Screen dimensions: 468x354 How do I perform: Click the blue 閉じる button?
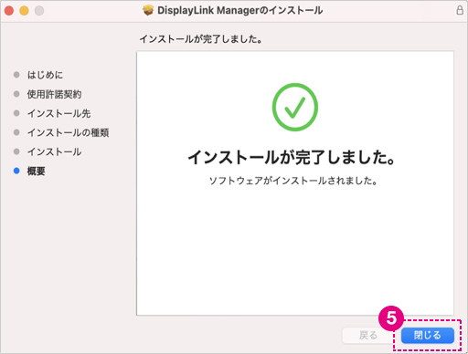point(427,335)
